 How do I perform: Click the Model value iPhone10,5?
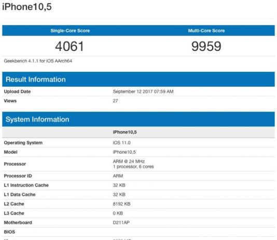pyautogui.click(x=124, y=152)
